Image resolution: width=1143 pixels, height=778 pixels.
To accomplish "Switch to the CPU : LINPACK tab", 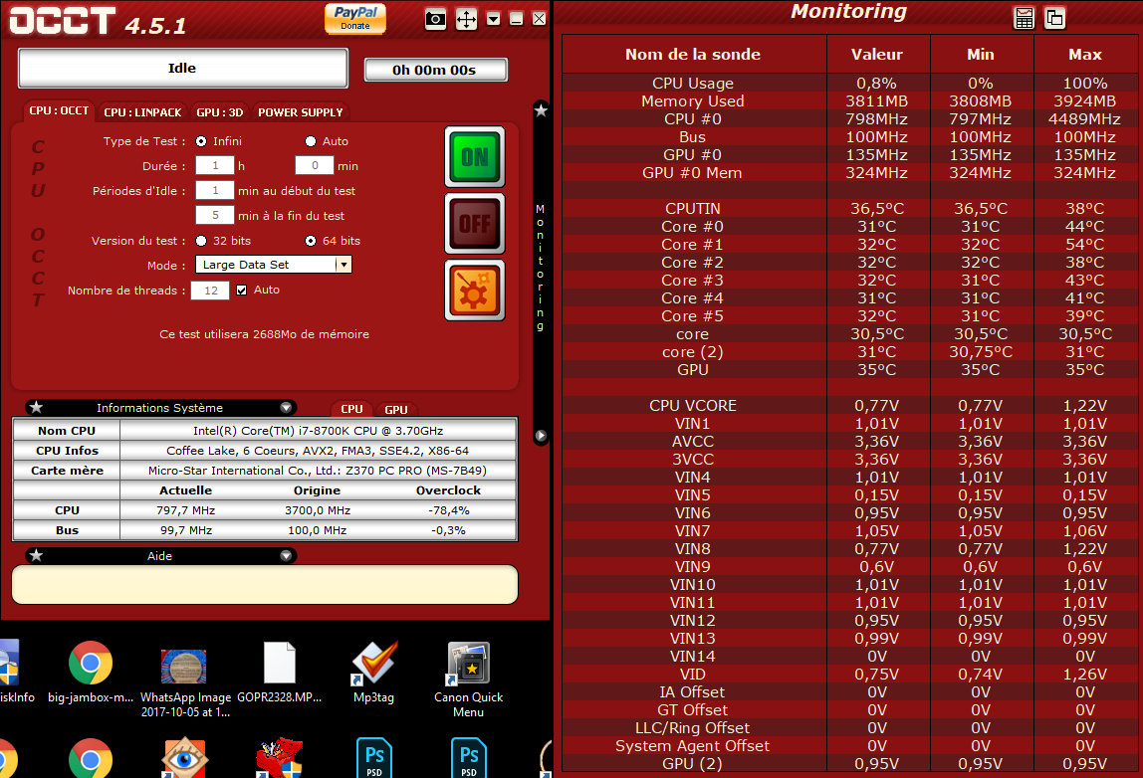I will [142, 112].
